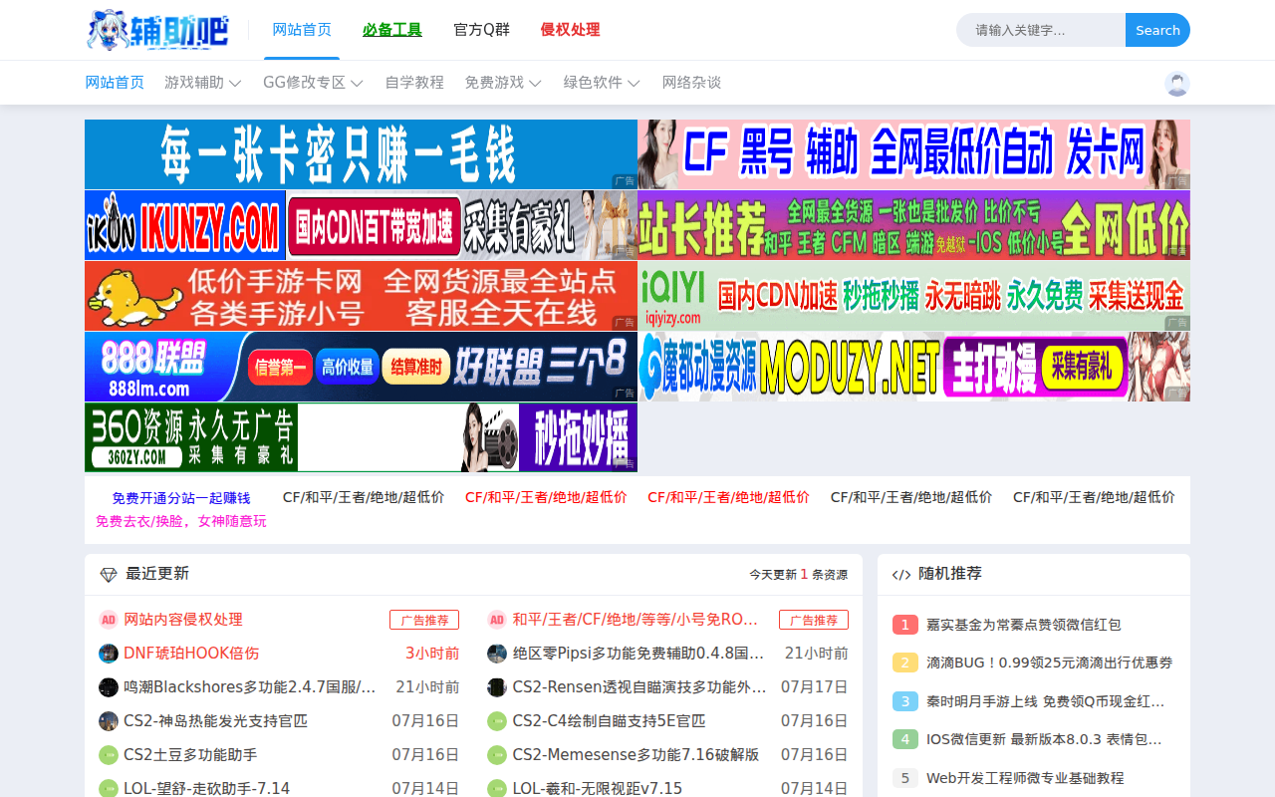Expand the 绿色软件 menu
This screenshot has width=1275, height=797.
pos(601,83)
